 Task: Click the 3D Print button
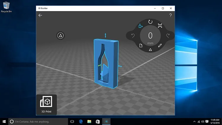(x=46, y=105)
